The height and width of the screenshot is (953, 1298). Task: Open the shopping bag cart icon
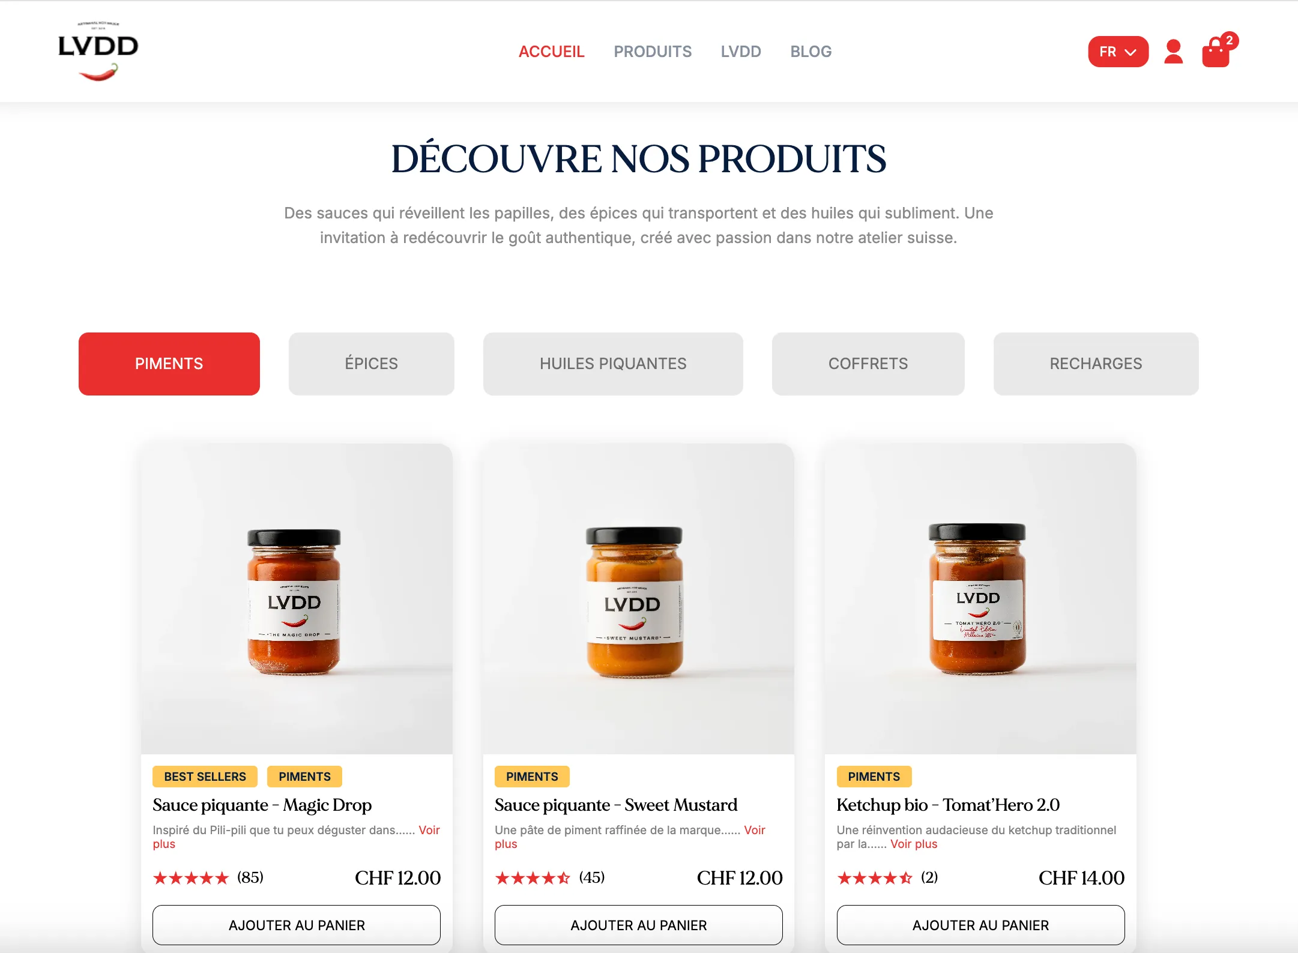click(x=1216, y=53)
